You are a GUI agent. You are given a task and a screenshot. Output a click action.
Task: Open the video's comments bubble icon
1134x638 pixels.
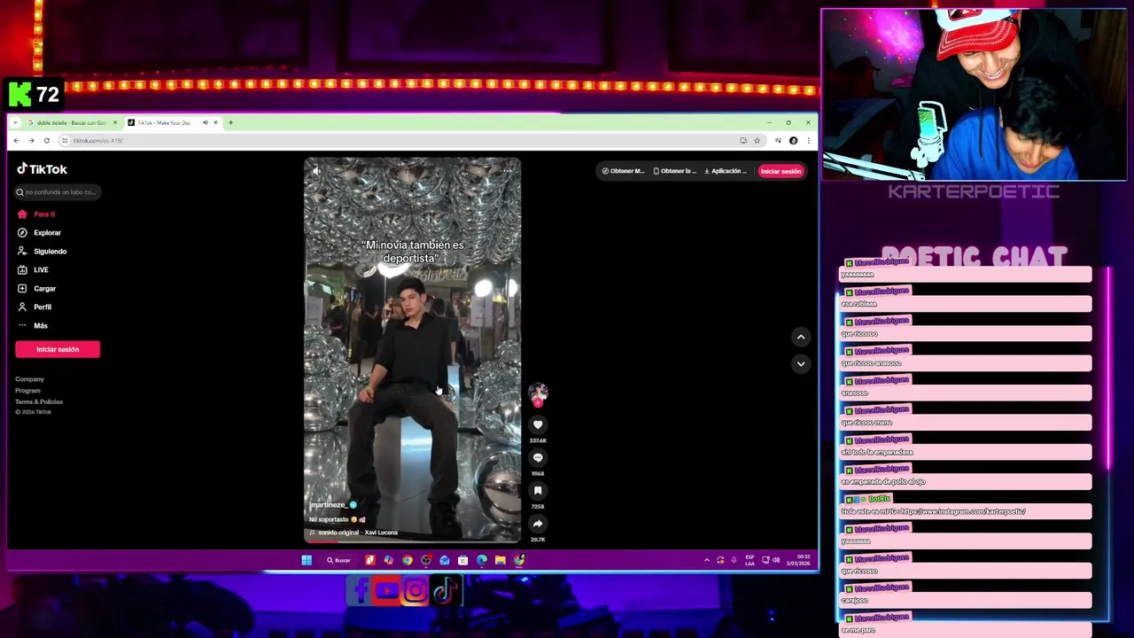538,457
